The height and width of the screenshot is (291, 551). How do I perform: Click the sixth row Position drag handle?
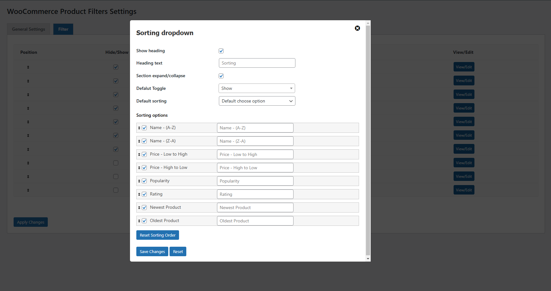coord(28,135)
